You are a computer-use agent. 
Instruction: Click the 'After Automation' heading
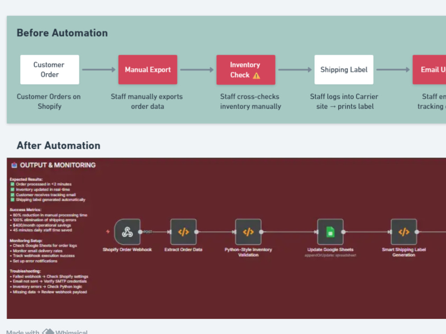pyautogui.click(x=58, y=146)
